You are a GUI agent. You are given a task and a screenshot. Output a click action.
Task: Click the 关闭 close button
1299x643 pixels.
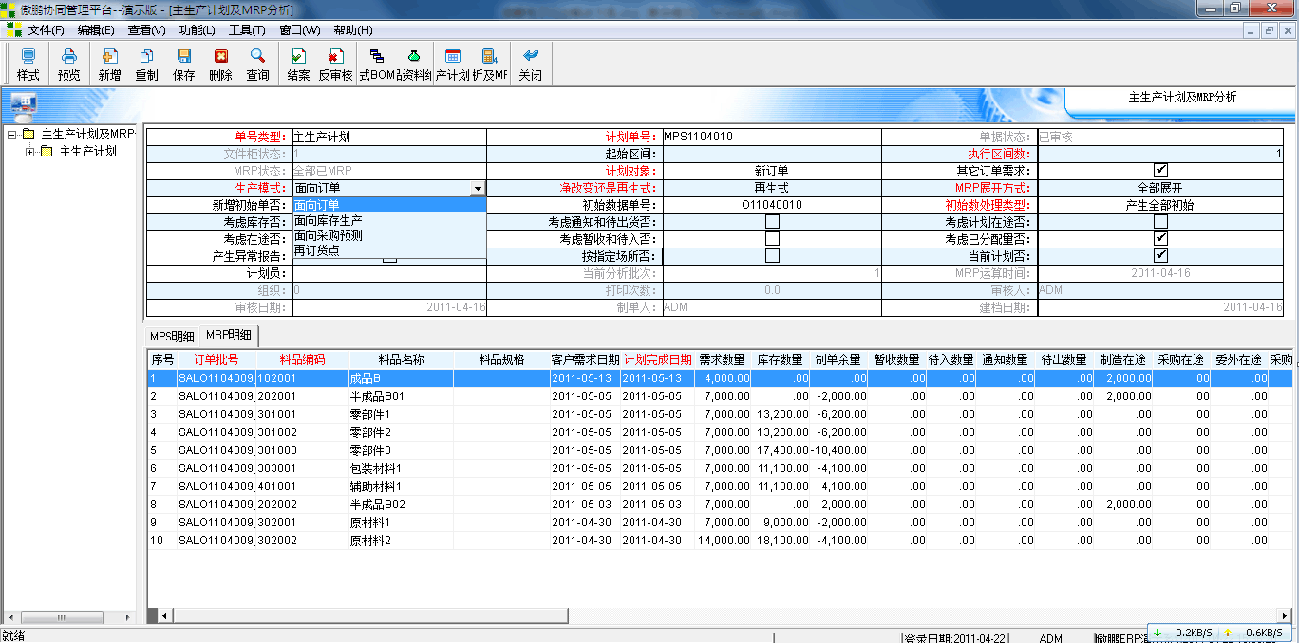coord(529,64)
